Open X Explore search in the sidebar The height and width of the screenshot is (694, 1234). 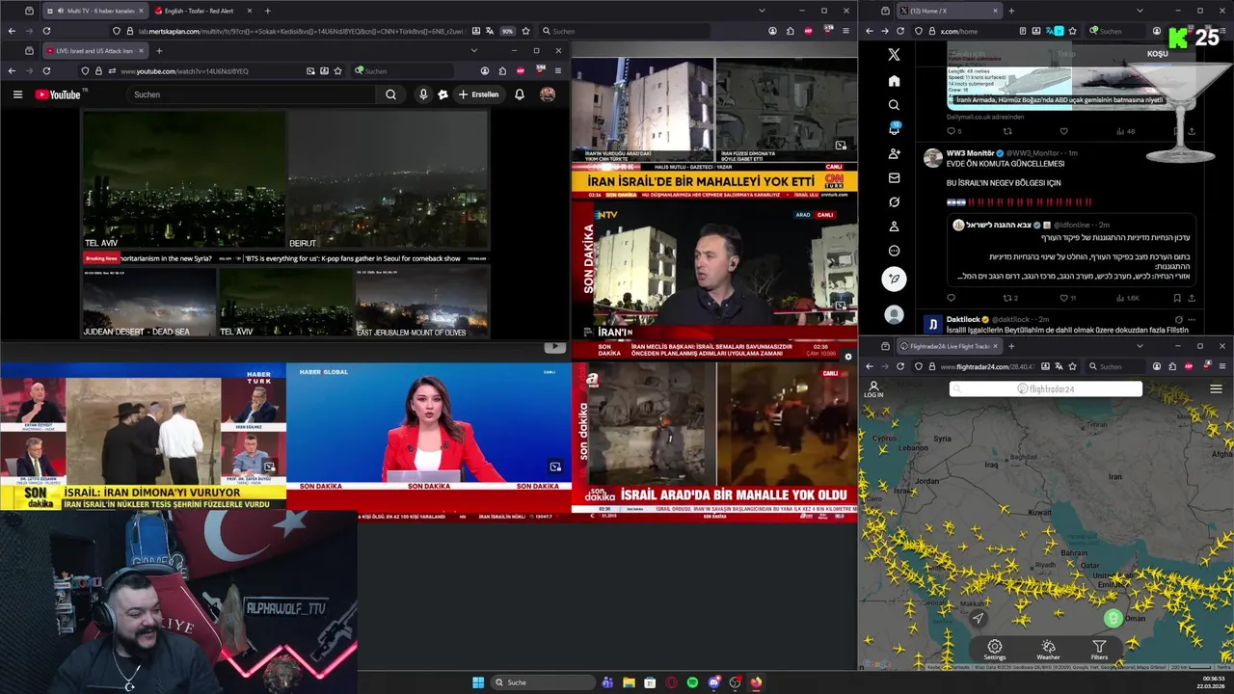pyautogui.click(x=894, y=105)
